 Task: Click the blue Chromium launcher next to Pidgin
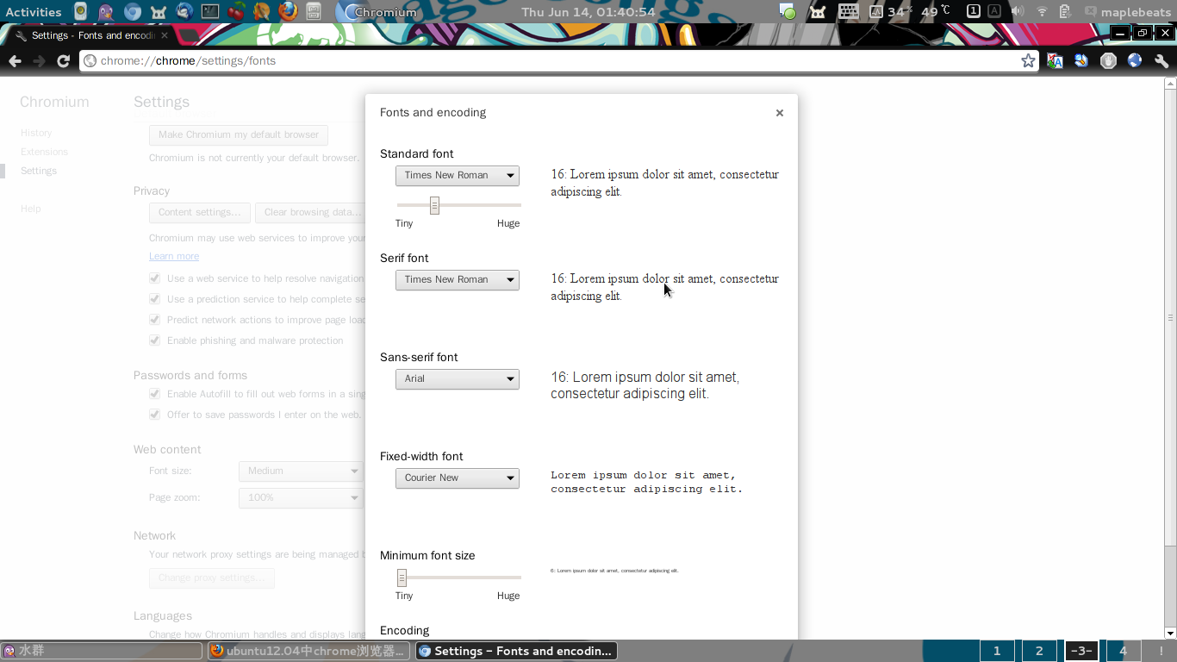tap(132, 11)
